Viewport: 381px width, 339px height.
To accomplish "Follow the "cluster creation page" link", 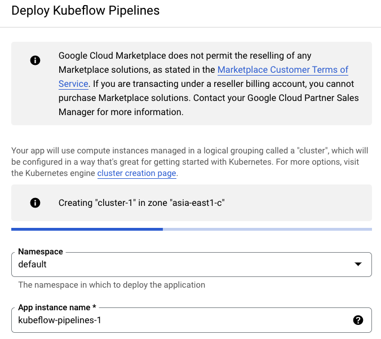I will pyautogui.click(x=137, y=173).
